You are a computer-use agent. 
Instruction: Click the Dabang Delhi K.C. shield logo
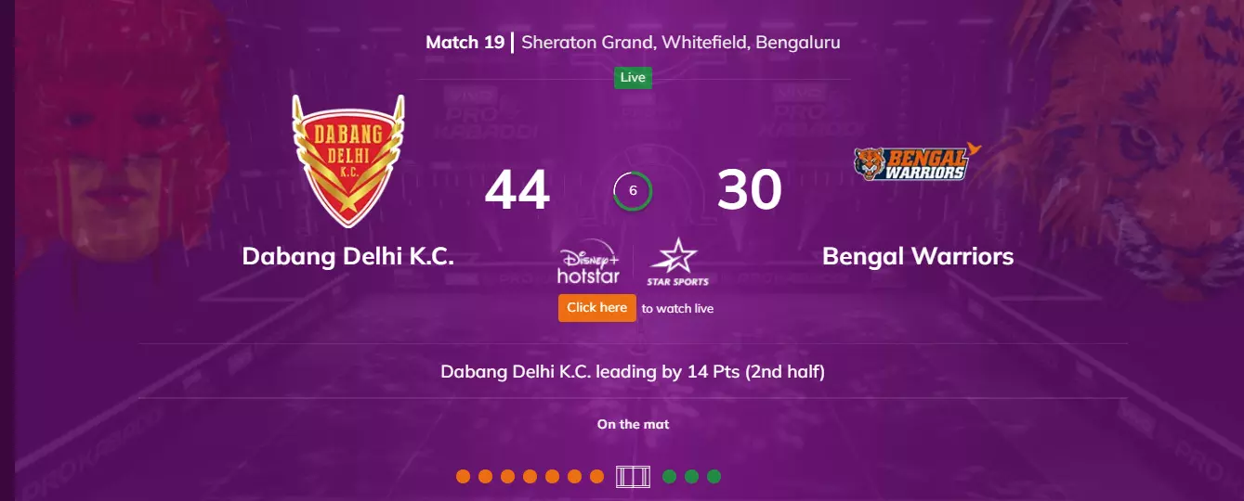tap(348, 161)
